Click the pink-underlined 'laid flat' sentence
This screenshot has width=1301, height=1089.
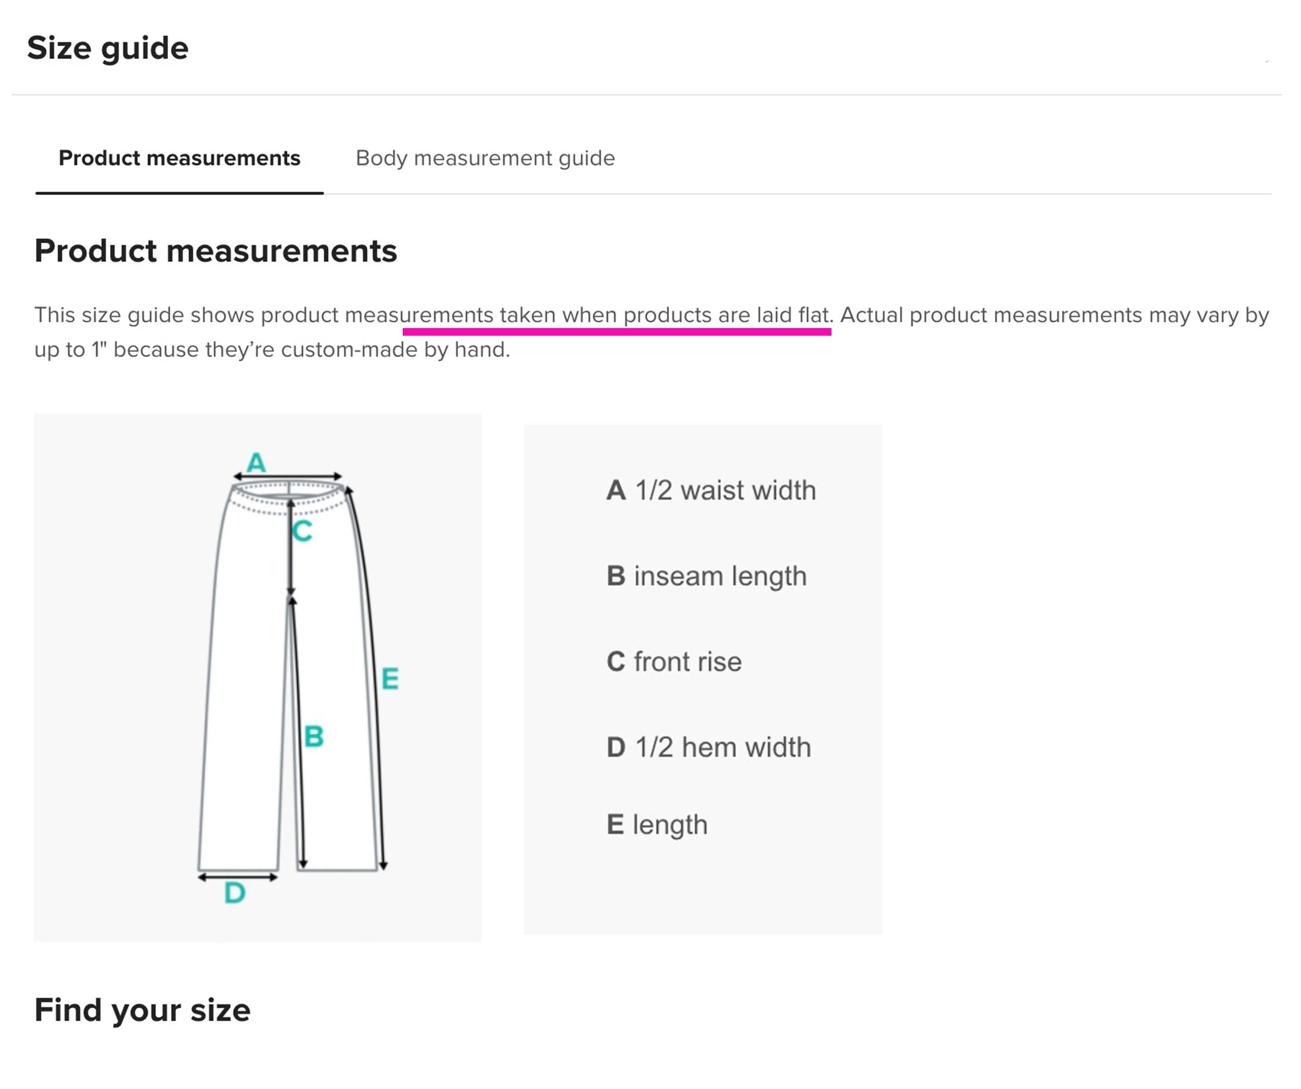tap(617, 315)
